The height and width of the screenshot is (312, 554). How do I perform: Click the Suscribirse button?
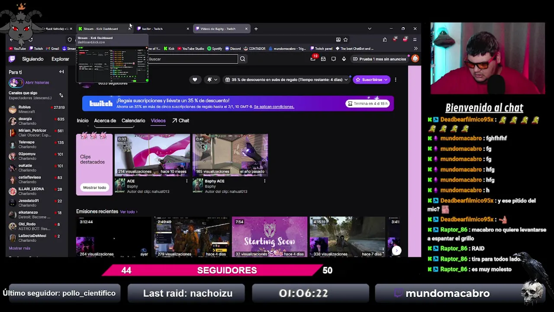371,80
